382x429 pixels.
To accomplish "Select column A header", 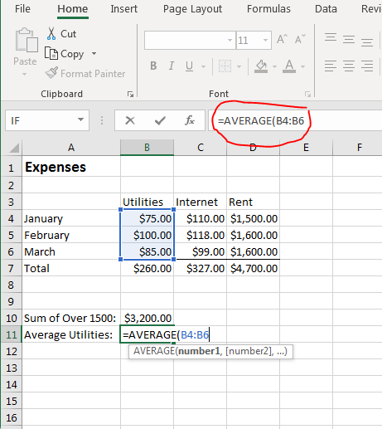I will pyautogui.click(x=71, y=148).
